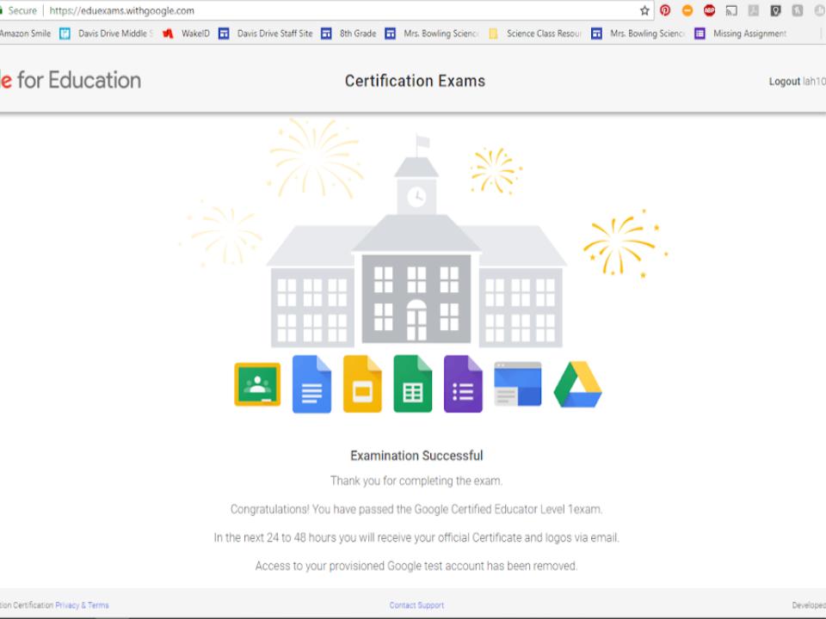
Task: Click the Contact Support footer link
Action: [416, 605]
